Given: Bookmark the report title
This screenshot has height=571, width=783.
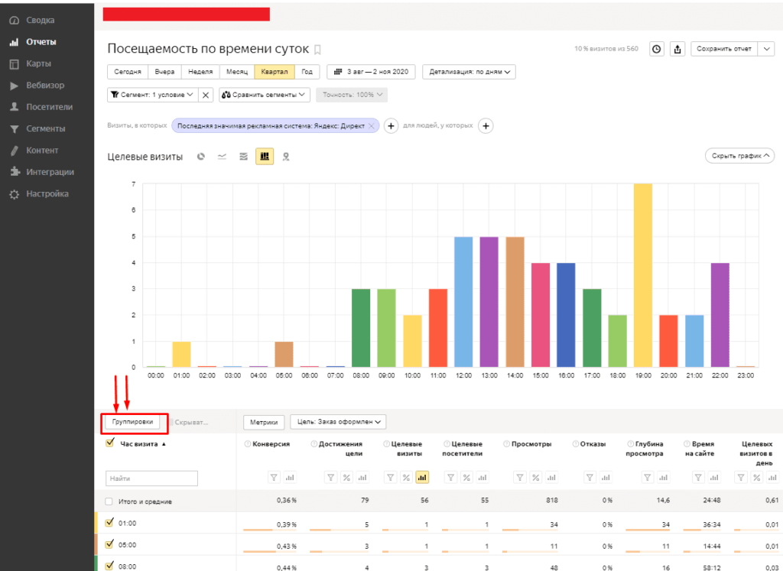Looking at the screenshot, I should 317,50.
